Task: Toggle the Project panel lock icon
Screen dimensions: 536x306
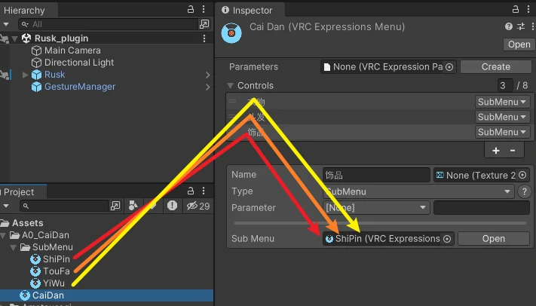Action: point(191,192)
